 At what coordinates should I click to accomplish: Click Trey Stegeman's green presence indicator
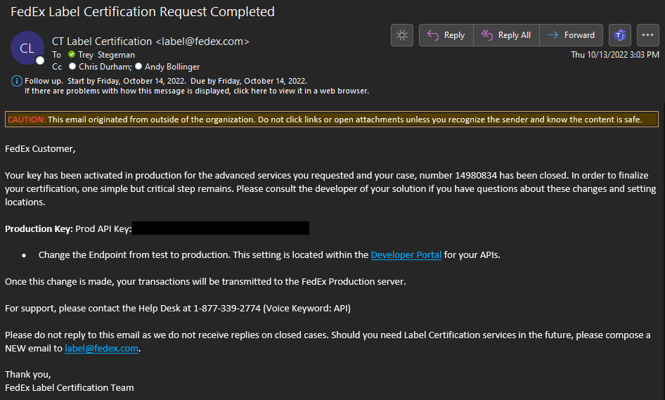[x=72, y=54]
